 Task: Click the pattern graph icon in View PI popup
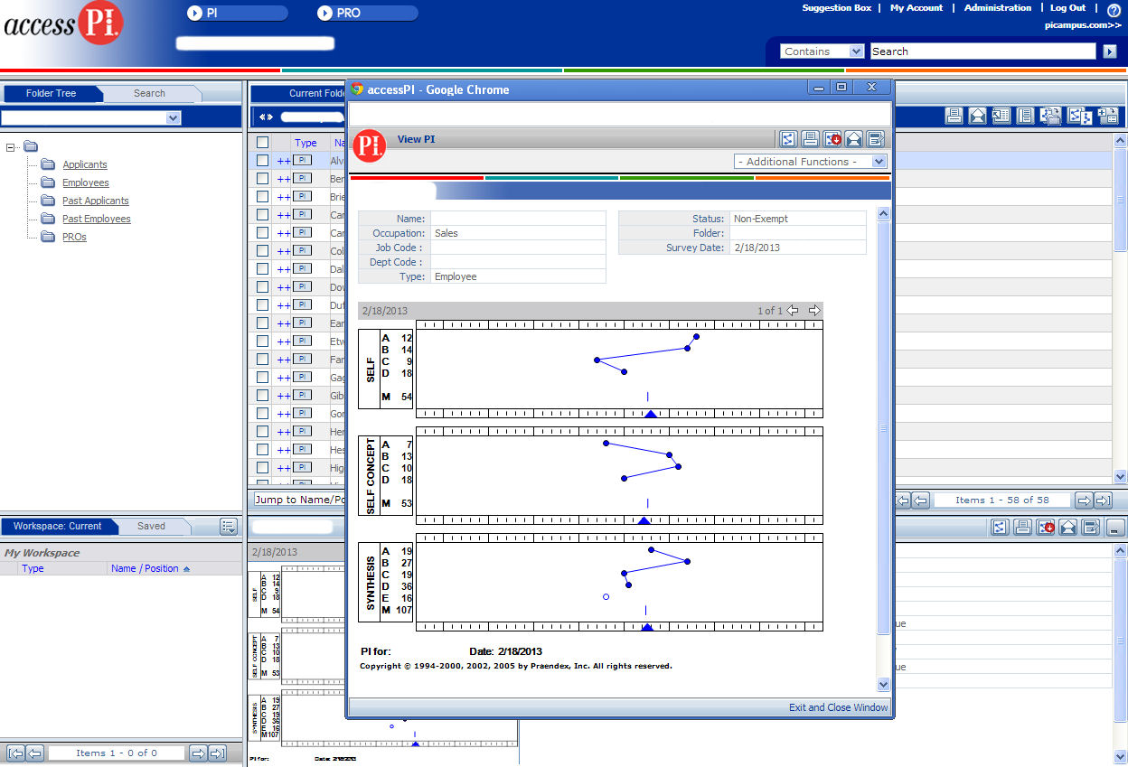(x=788, y=138)
